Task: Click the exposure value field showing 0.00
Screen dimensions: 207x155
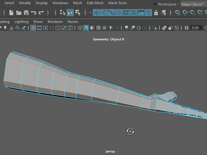Action: click(x=195, y=28)
